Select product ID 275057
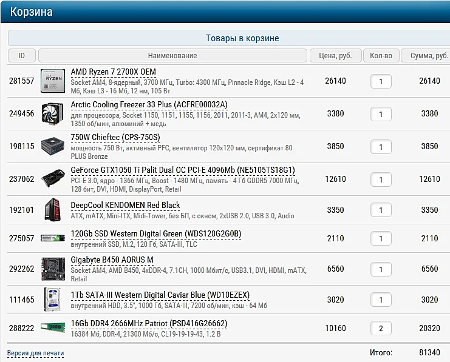The width and height of the screenshot is (450, 362). coord(21,238)
